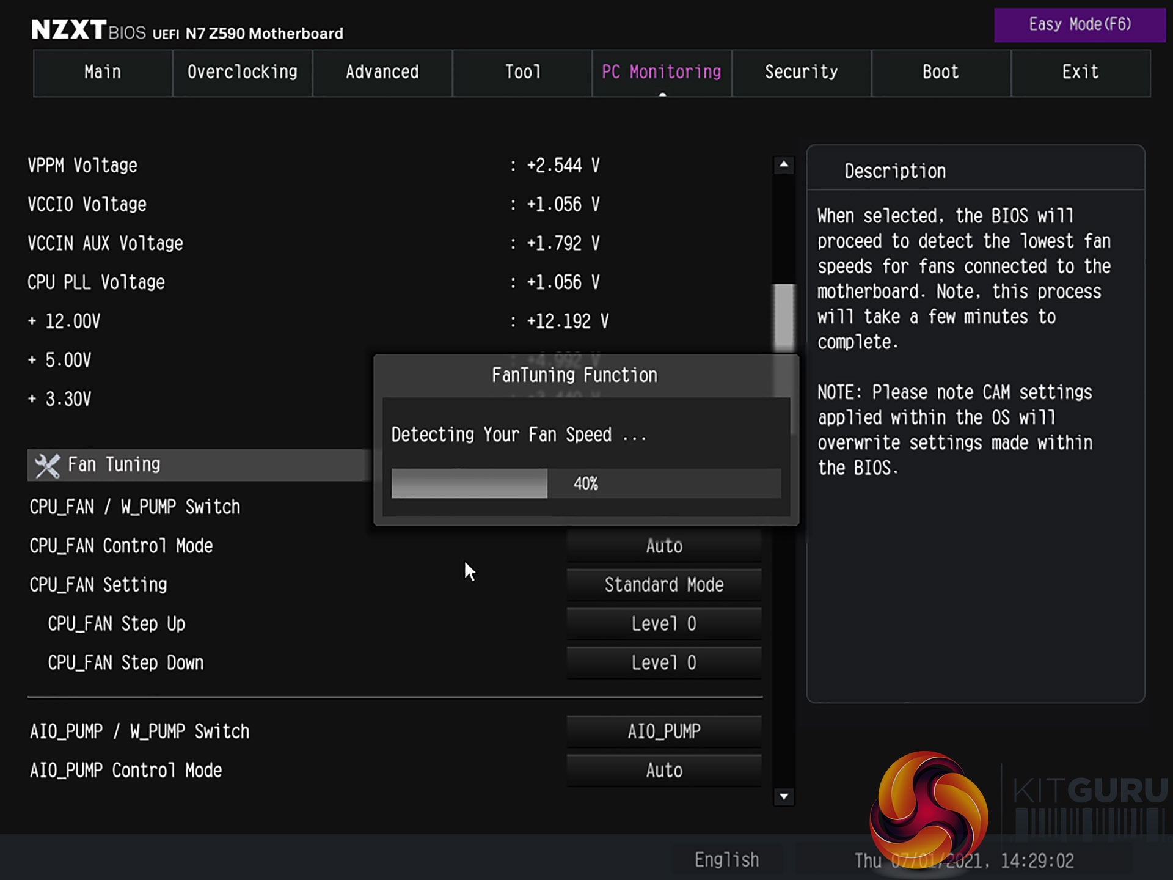Change CPU_FAN Step Down level
This screenshot has height=880, width=1173.
pos(664,663)
